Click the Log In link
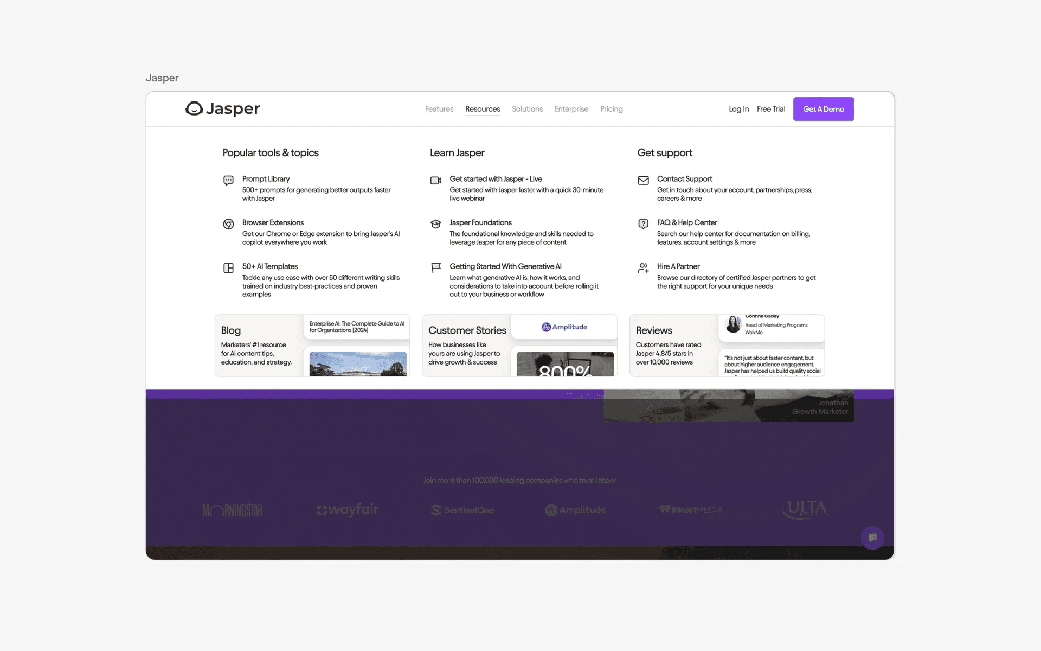Image resolution: width=1041 pixels, height=651 pixels. (x=738, y=109)
